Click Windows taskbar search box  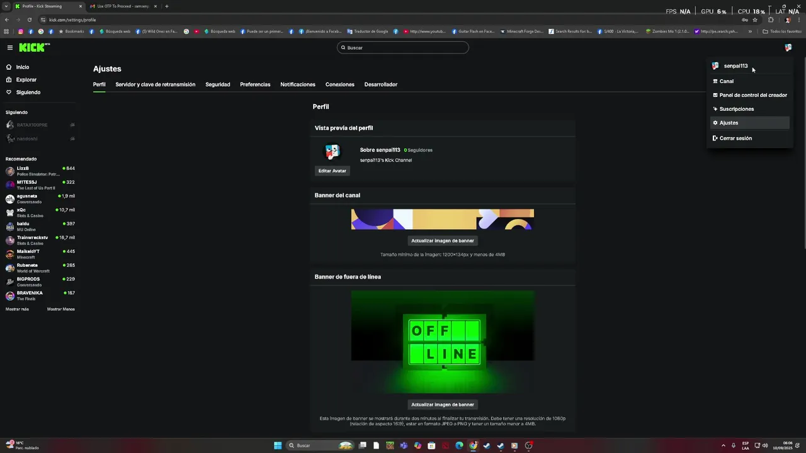tap(320, 445)
